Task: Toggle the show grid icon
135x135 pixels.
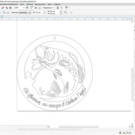Action: pos(36,8)
